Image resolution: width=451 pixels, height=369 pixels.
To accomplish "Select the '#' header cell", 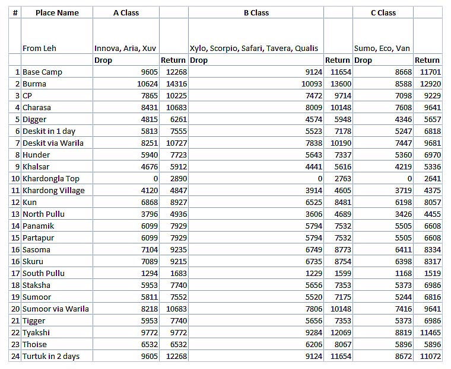I will tap(15, 12).
